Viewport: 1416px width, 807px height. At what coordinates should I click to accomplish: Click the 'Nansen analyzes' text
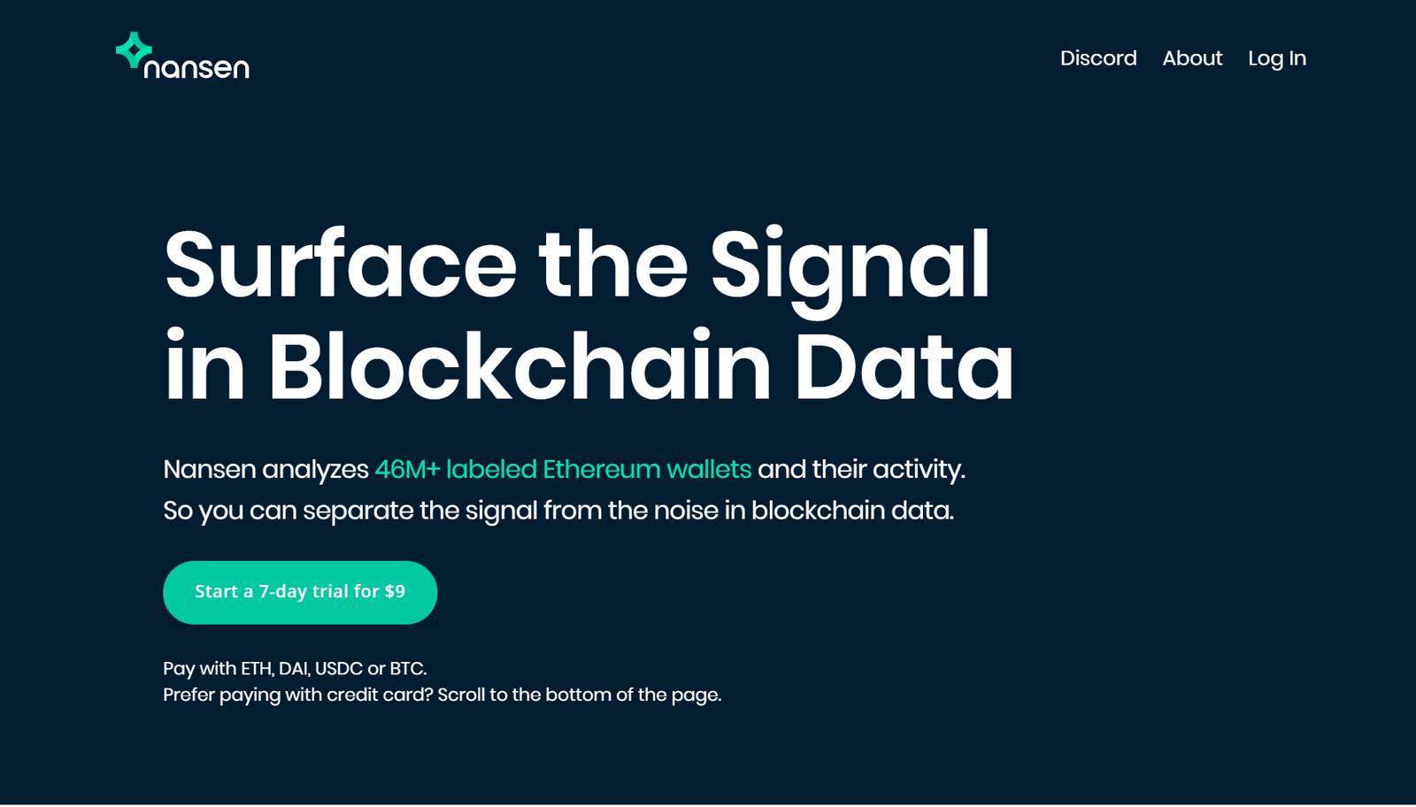pos(265,470)
